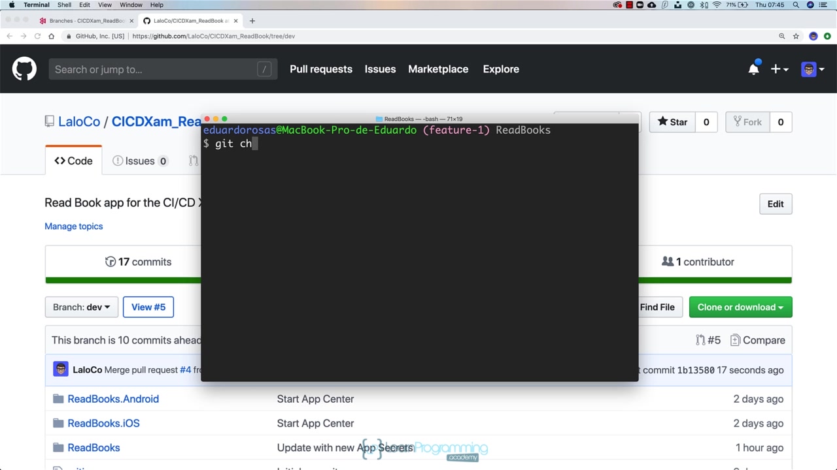This screenshot has height=470, width=837.
Task: Go to Marketplace in GitHub header
Action: [438, 69]
